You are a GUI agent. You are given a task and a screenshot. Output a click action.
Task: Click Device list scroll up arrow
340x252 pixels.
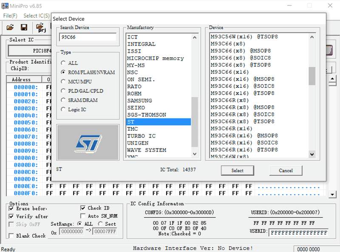(312, 37)
